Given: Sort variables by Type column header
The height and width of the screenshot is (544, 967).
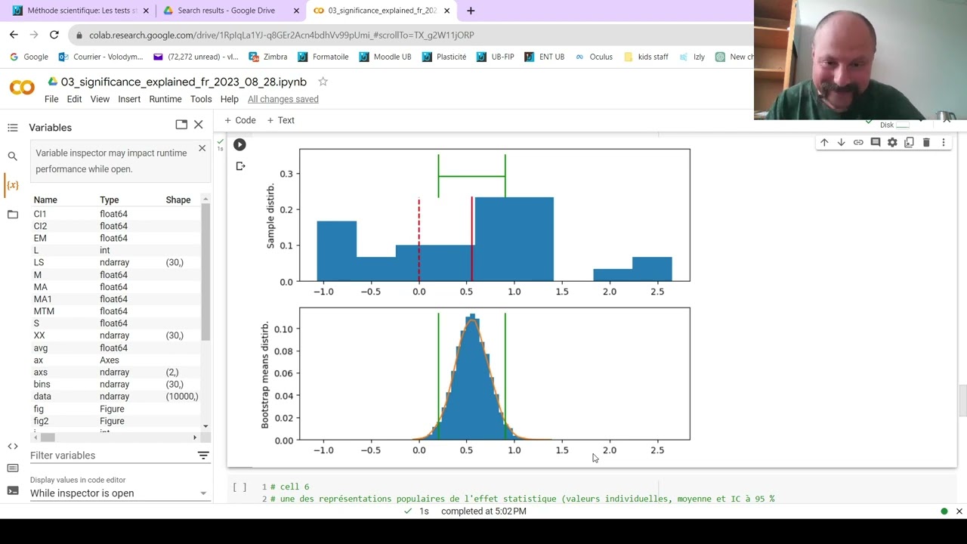Looking at the screenshot, I should (x=110, y=200).
